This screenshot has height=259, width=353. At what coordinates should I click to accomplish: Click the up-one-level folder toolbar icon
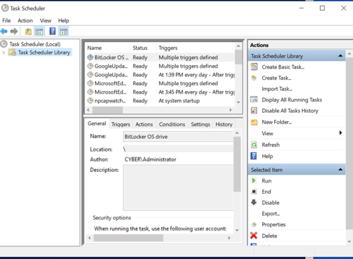(28, 31)
